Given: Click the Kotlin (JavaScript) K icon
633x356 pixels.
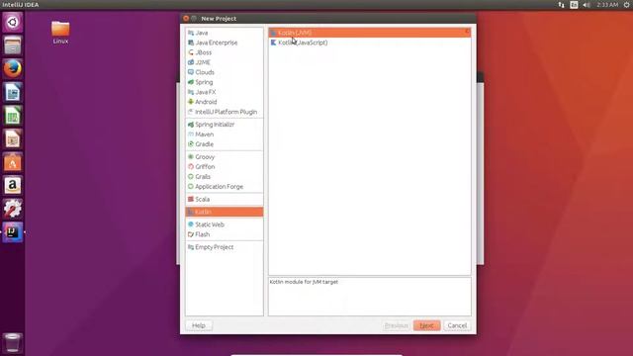Looking at the screenshot, I should [x=273, y=43].
